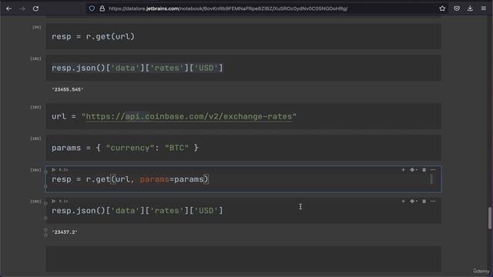This screenshot has width=493, height=277.
Task: Click the "BTC" string in the params cell
Action: (176, 148)
